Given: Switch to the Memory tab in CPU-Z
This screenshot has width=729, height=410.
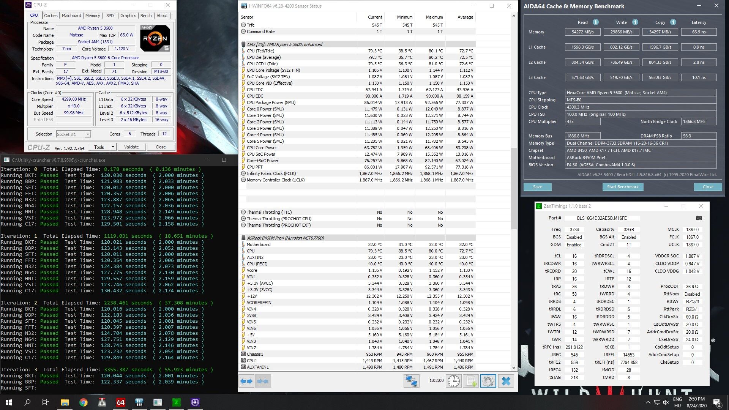Looking at the screenshot, I should coord(93,16).
